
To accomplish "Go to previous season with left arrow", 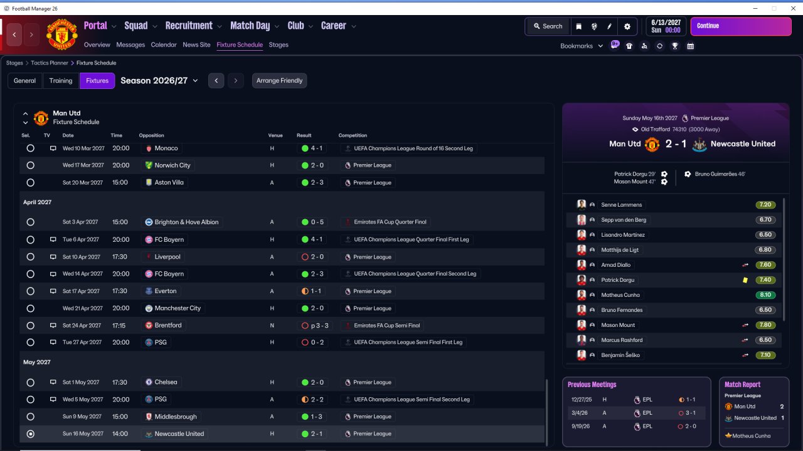I will tap(216, 81).
